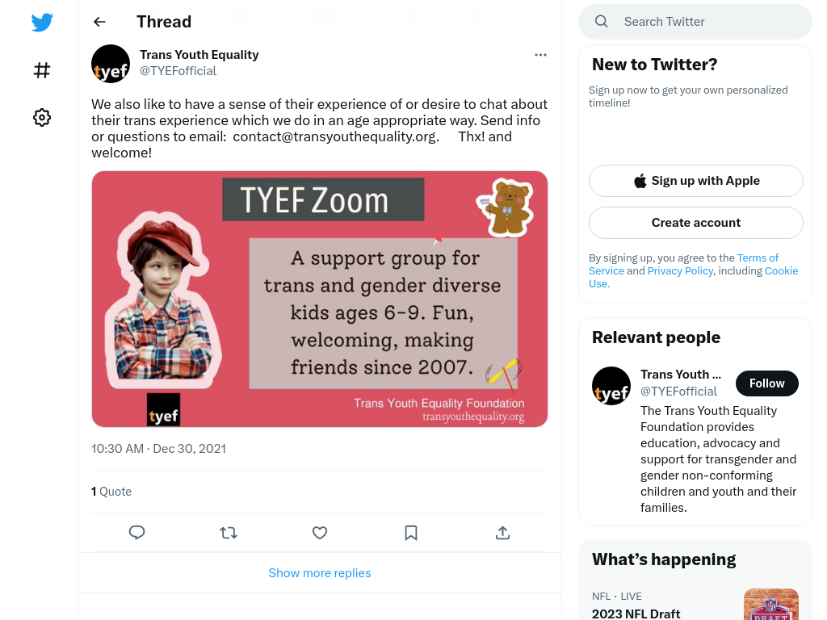Open the Privacy Policy link
This screenshot has height=620, width=827.
coord(680,271)
